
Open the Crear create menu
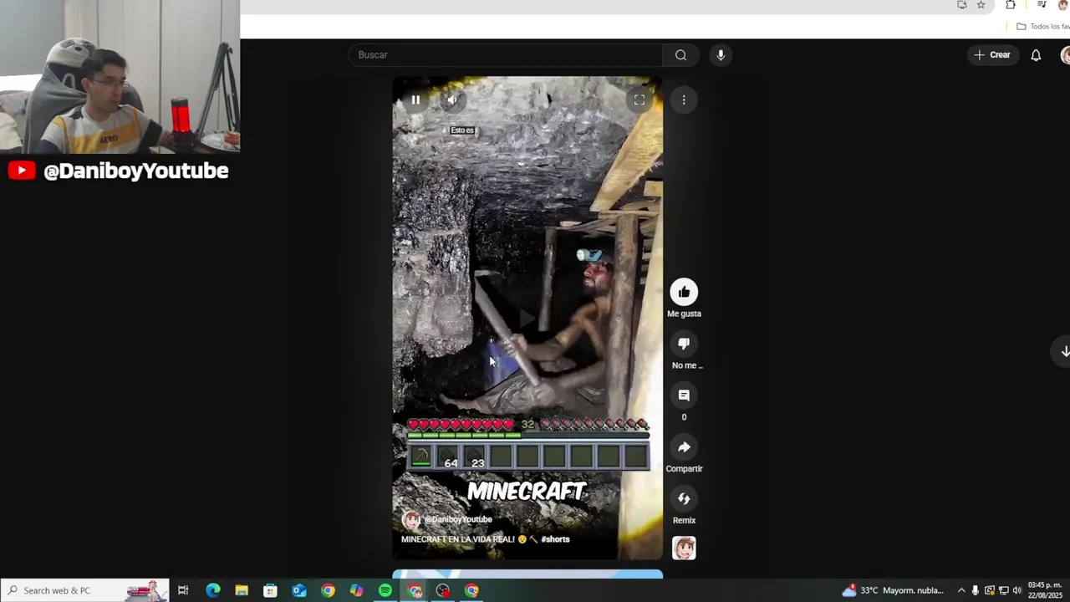tap(993, 55)
